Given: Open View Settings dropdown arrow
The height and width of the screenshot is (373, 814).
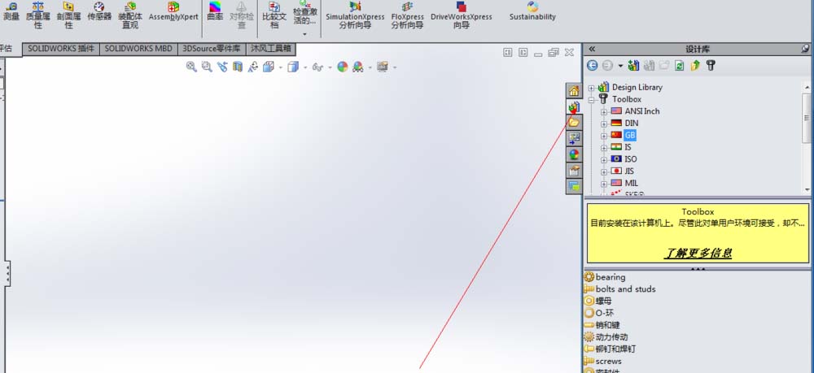Looking at the screenshot, I should pyautogui.click(x=395, y=67).
